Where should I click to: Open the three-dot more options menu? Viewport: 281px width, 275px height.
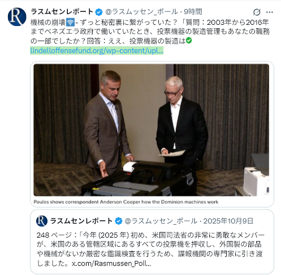[270, 12]
